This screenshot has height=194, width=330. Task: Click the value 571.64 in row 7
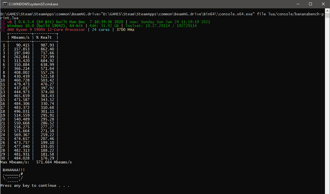pyautogui.click(x=47, y=68)
